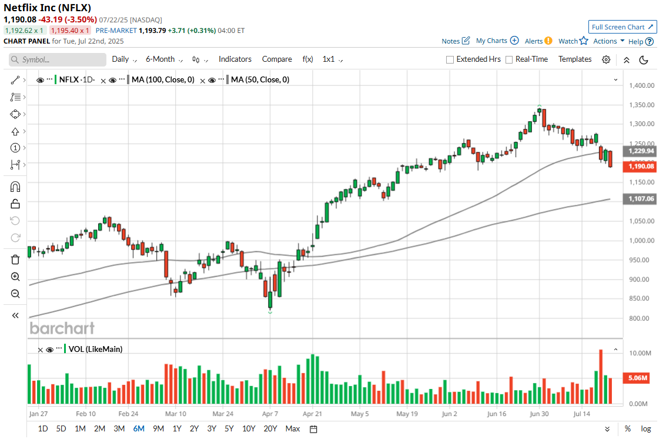
Task: Open the VOL (LikeMain) options menu
Action: 59,348
